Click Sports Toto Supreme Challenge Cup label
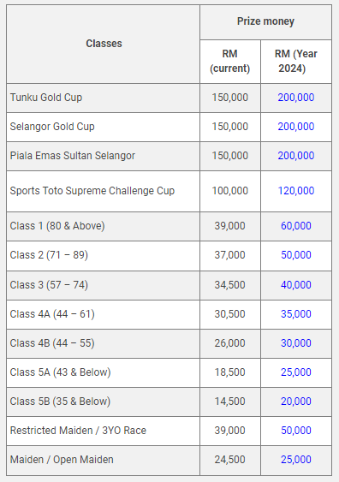This screenshot has width=339, height=482. (92, 191)
